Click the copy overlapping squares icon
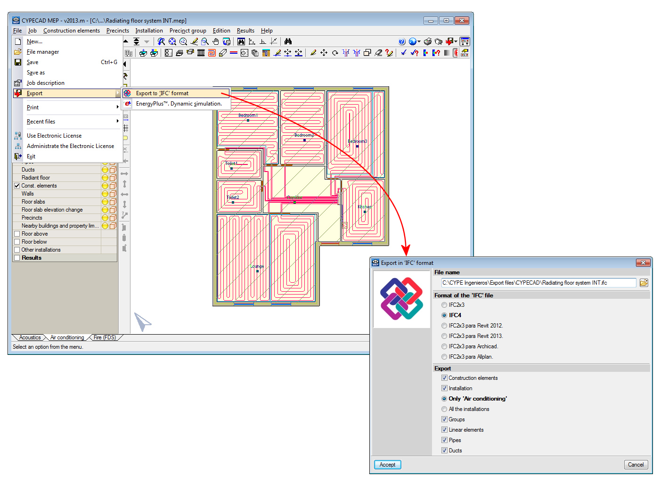The height and width of the screenshot is (484, 660). (367, 53)
